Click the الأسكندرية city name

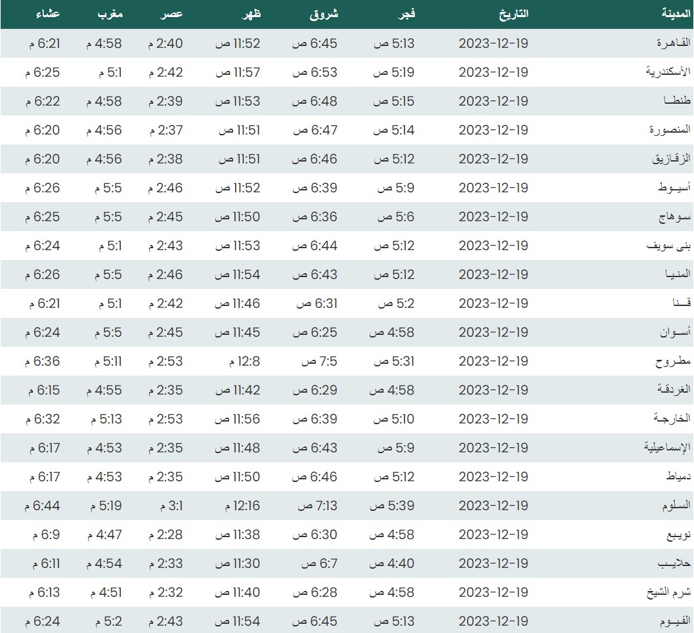(x=668, y=72)
